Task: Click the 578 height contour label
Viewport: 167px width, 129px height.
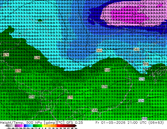Action: click(6, 54)
